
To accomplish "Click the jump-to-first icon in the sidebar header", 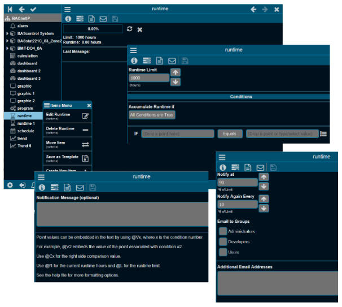I will [10, 9].
